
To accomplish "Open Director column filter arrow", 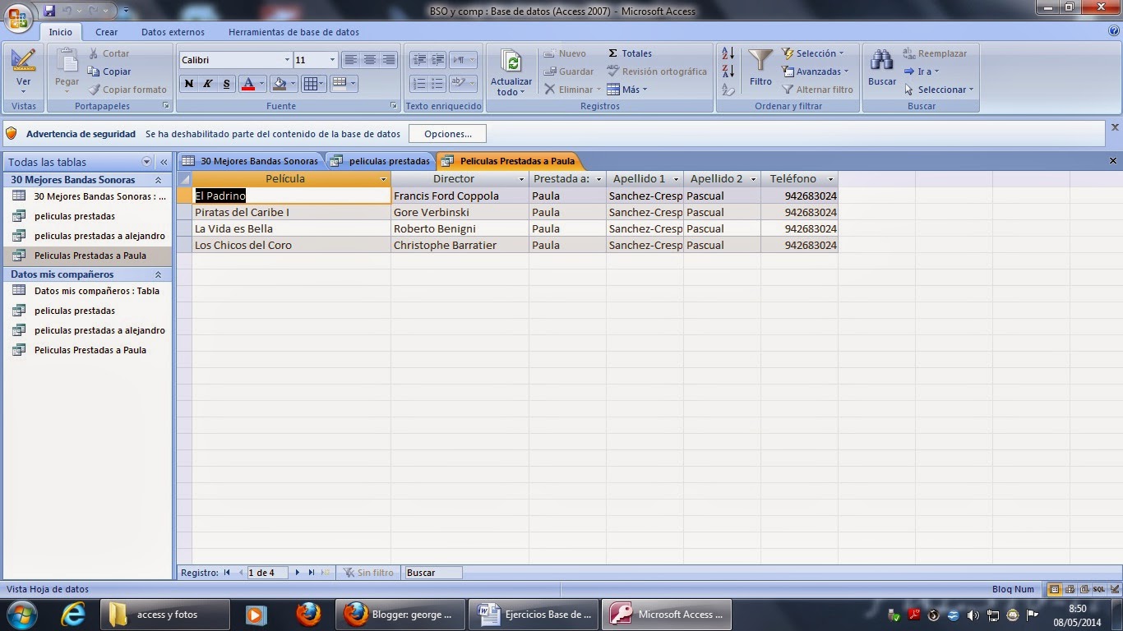I will coord(521,179).
